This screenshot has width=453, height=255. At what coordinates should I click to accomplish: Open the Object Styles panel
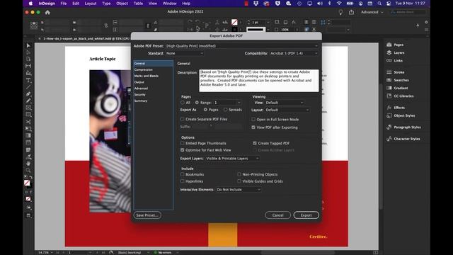(401, 115)
